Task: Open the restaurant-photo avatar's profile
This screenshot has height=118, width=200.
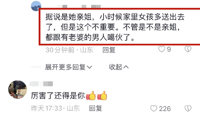Action: (x=18, y=89)
